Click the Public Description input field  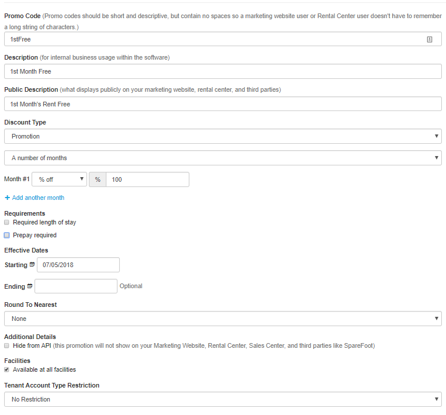pos(223,104)
